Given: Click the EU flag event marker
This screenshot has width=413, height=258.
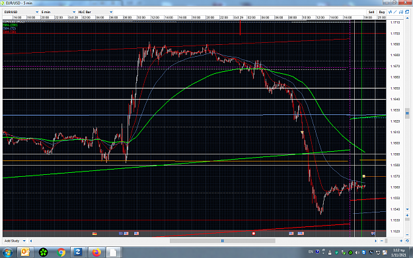Looking at the screenshot, I should pyautogui.click(x=121, y=234).
